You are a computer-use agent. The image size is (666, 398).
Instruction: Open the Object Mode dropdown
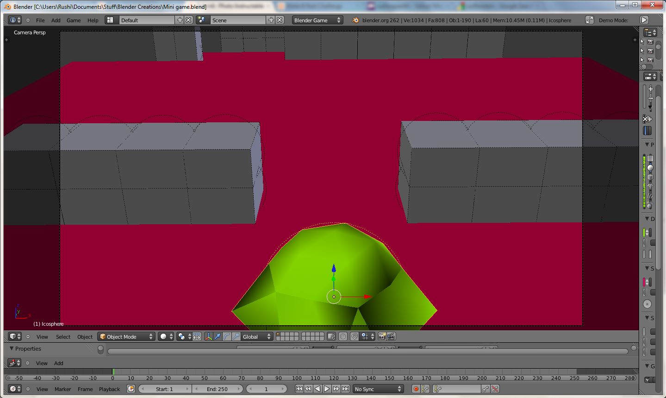pyautogui.click(x=126, y=336)
